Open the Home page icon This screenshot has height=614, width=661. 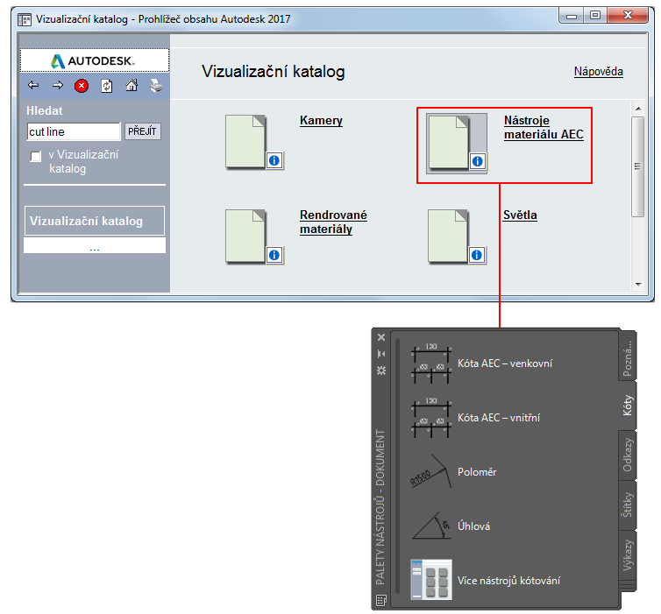[x=131, y=86]
